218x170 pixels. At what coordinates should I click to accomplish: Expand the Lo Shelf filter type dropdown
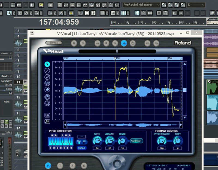pyautogui.click(x=7, y=81)
